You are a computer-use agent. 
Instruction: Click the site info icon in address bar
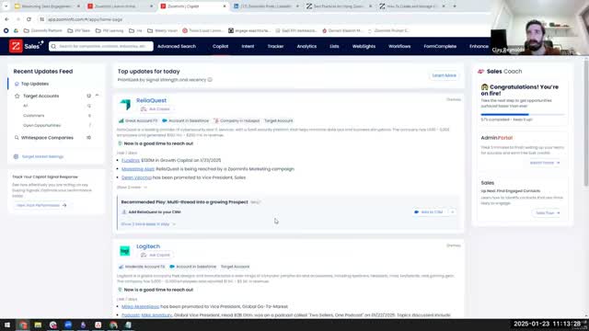click(x=42, y=19)
